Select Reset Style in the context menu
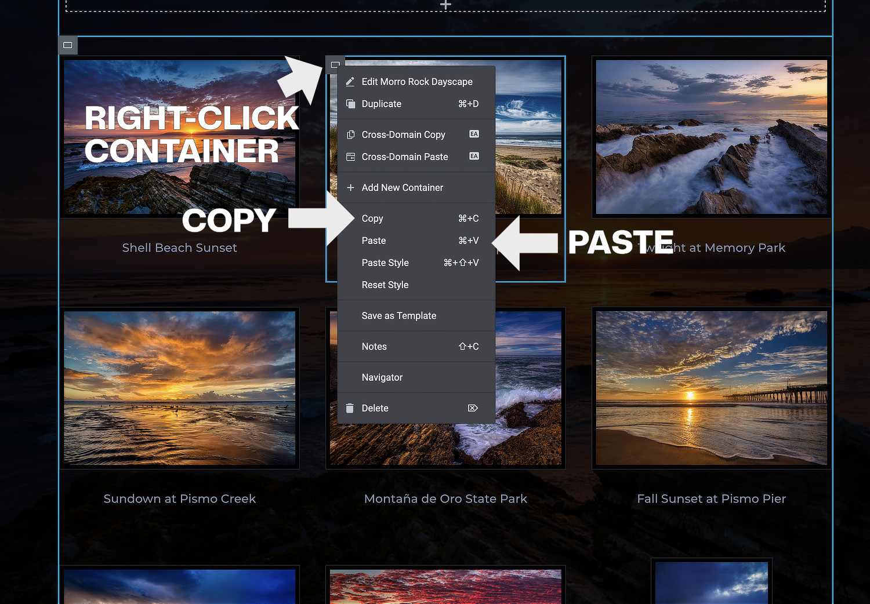This screenshot has height=604, width=870. pyautogui.click(x=385, y=285)
